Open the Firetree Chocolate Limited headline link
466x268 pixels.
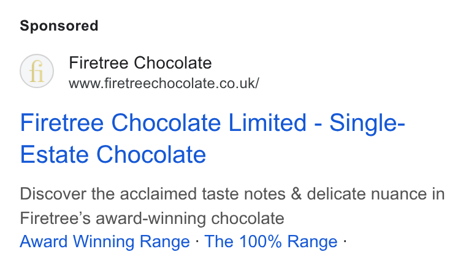[x=213, y=138]
